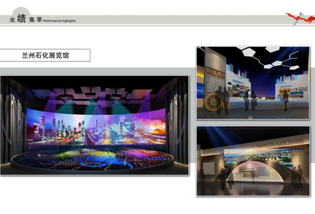
Task: Open the large curved-screen hall rendering
Action: tap(95, 125)
